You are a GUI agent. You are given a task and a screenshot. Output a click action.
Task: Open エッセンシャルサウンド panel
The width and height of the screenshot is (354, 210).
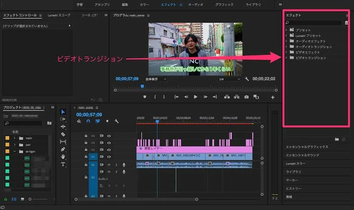click(x=302, y=155)
